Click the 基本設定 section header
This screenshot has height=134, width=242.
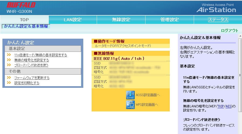click(43, 49)
